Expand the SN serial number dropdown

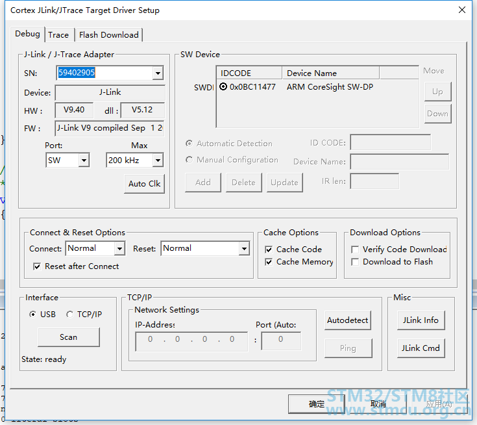tap(158, 73)
